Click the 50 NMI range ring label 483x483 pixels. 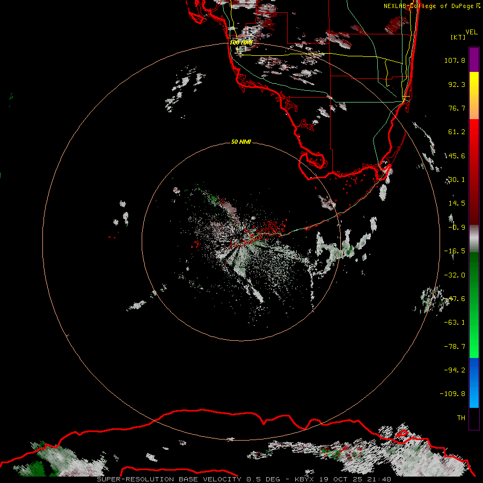pyautogui.click(x=241, y=142)
